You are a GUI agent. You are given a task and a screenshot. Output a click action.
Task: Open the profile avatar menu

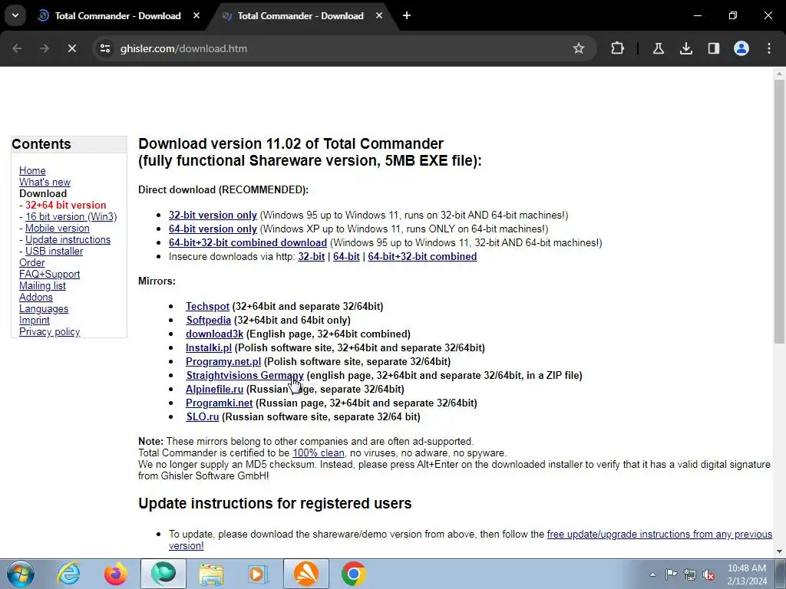pyautogui.click(x=741, y=48)
